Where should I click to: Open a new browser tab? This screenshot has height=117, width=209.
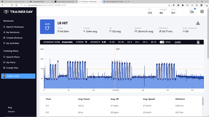tap(129, 2)
